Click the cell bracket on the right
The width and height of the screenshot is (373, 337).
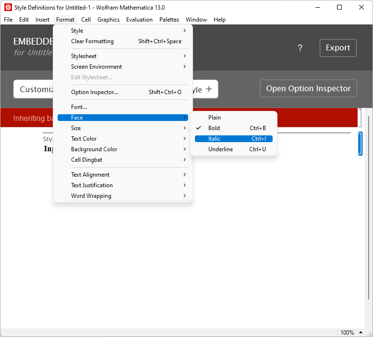point(360,144)
